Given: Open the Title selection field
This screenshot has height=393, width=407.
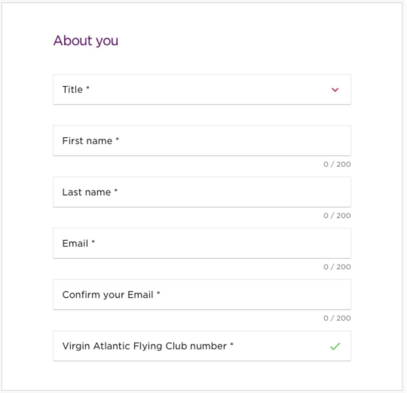Looking at the screenshot, I should coord(196,90).
